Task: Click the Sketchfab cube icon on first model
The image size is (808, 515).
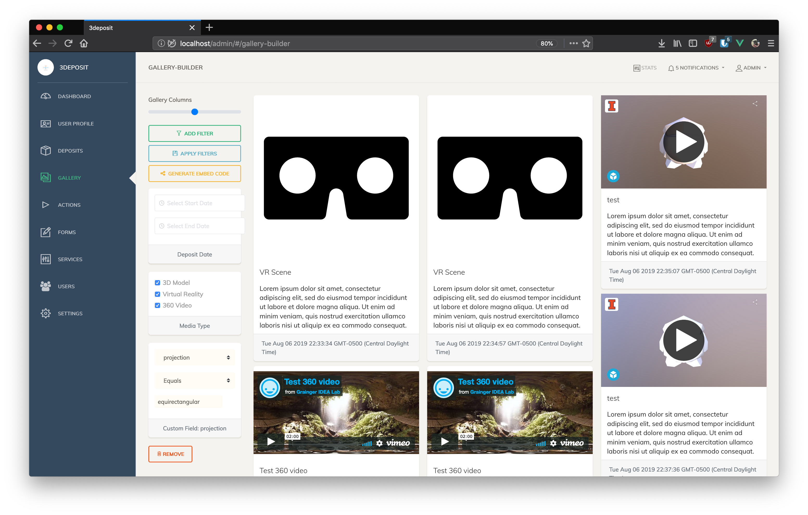Action: (613, 176)
